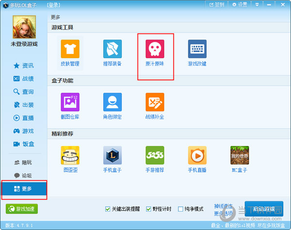Image resolution: width=291 pixels, height=230 pixels.
Task: Open 陪玩 companion play section
Action: [x=23, y=163]
